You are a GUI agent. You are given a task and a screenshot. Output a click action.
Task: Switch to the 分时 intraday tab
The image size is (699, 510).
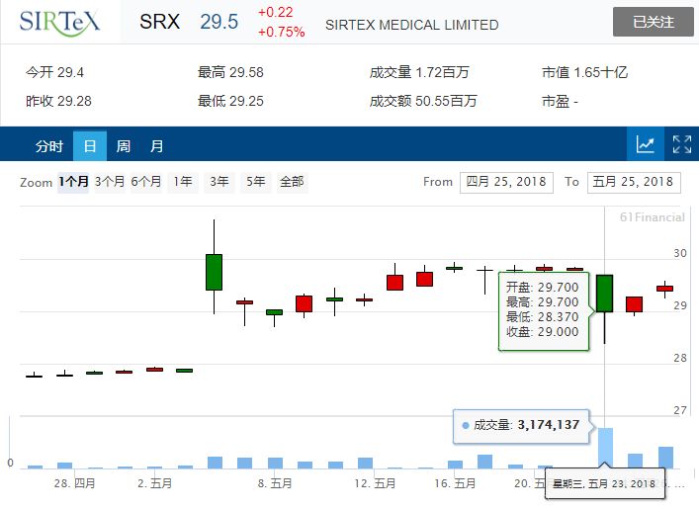[49, 145]
